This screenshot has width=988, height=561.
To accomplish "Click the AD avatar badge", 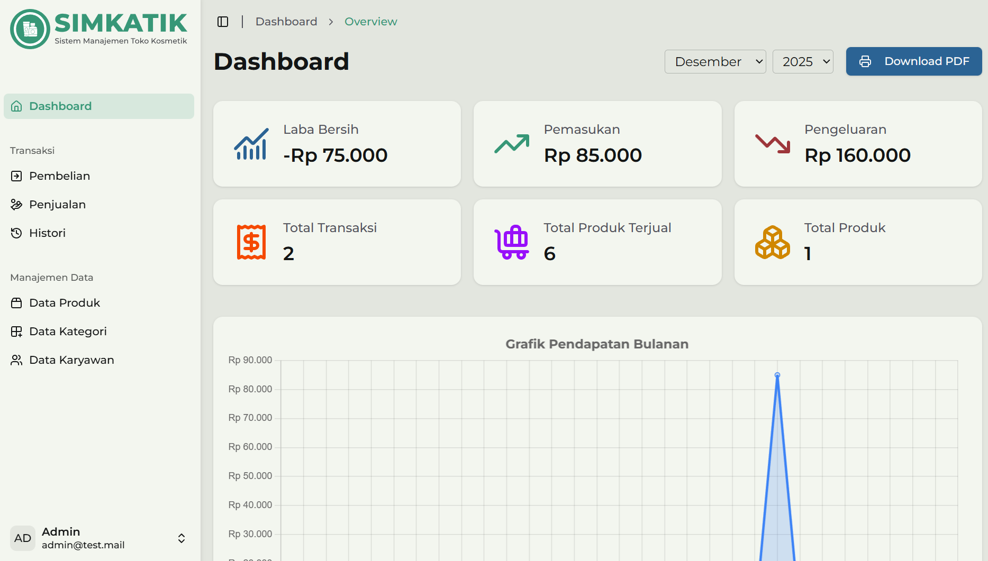I will 23,538.
